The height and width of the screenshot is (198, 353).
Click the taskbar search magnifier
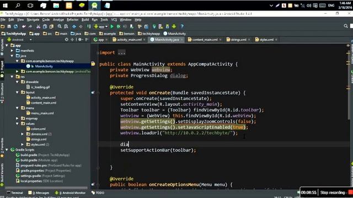pos(18,5)
